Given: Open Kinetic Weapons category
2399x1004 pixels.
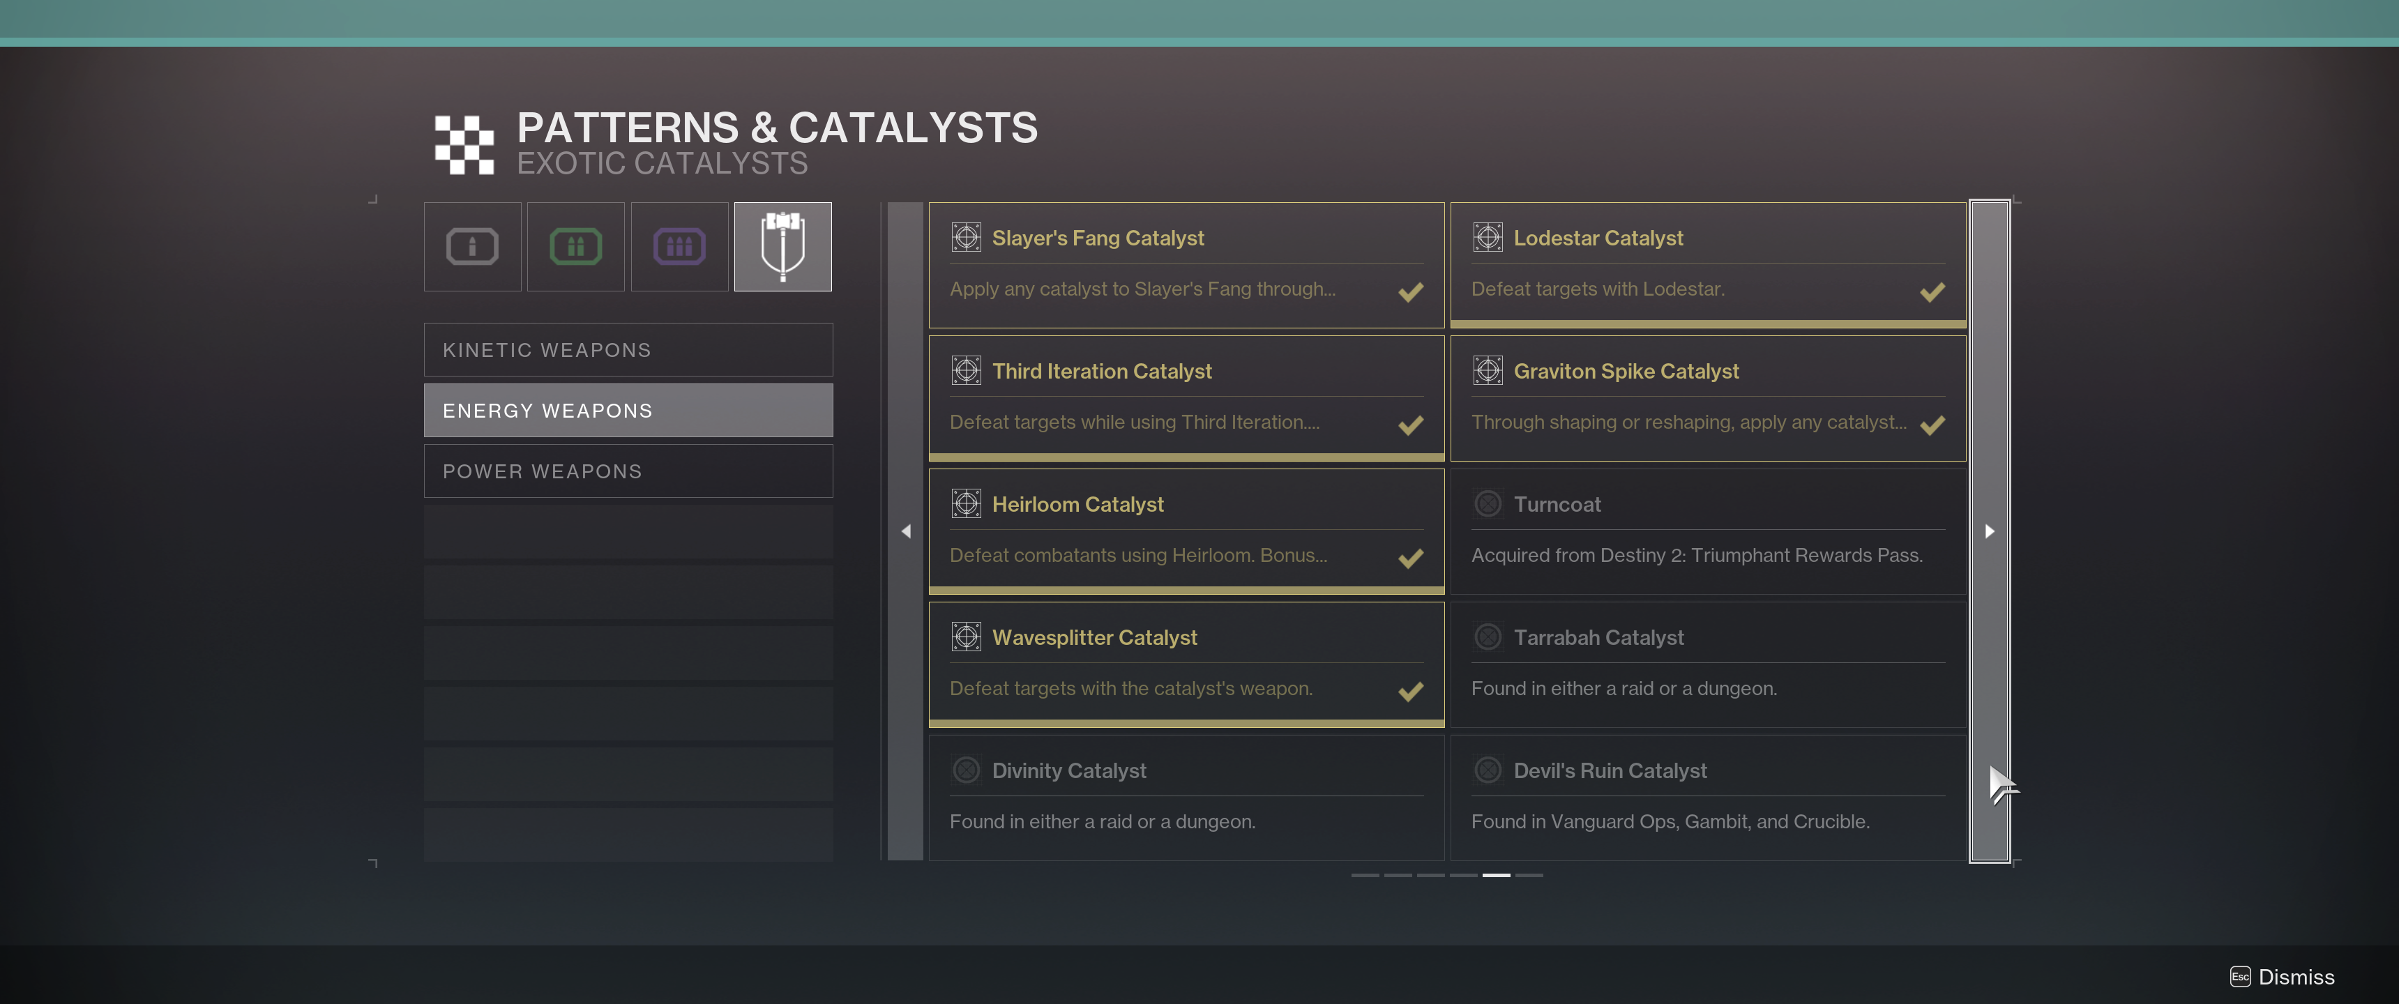Looking at the screenshot, I should coord(628,350).
